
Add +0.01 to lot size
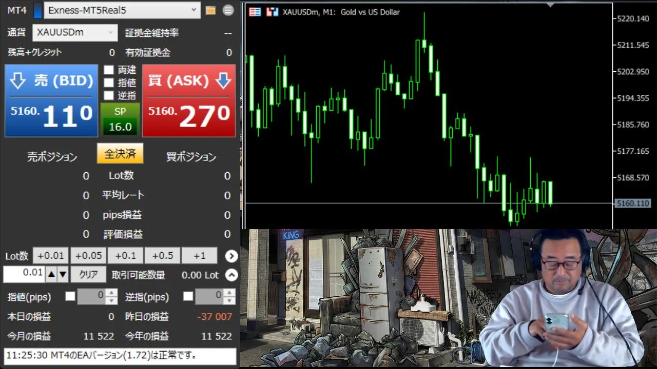[51, 256]
